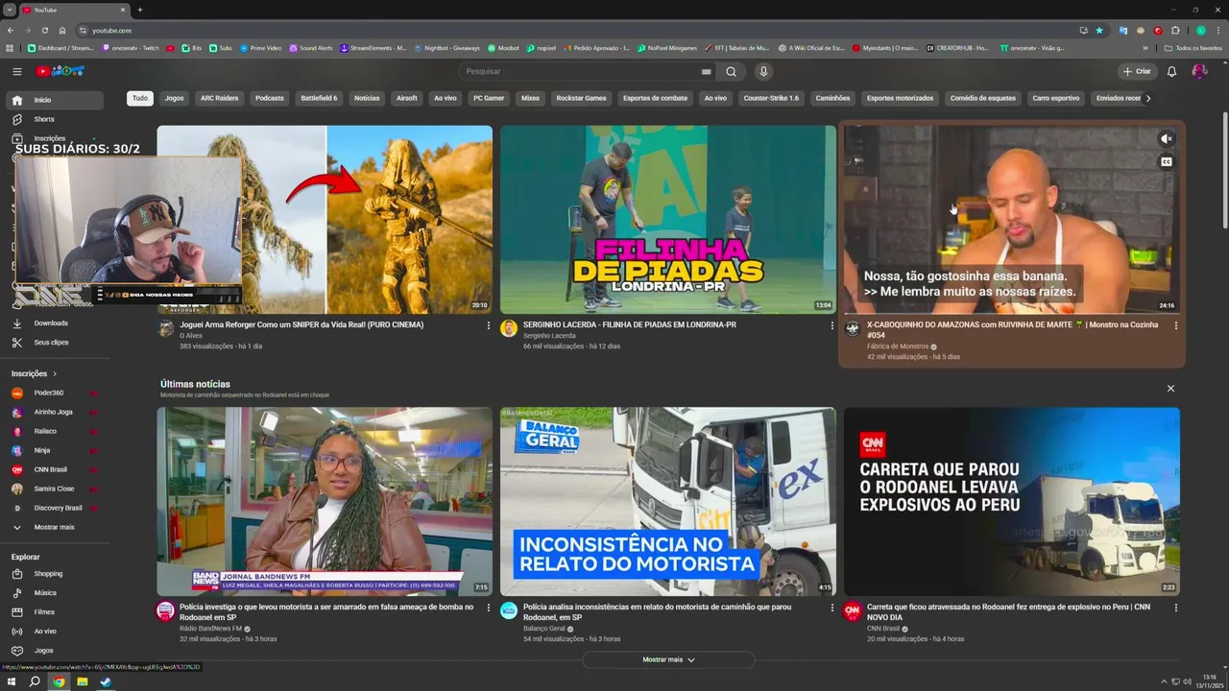Open options for X-Caboquinho do Amazonas video
This screenshot has height=691, width=1229.
(x=1175, y=325)
